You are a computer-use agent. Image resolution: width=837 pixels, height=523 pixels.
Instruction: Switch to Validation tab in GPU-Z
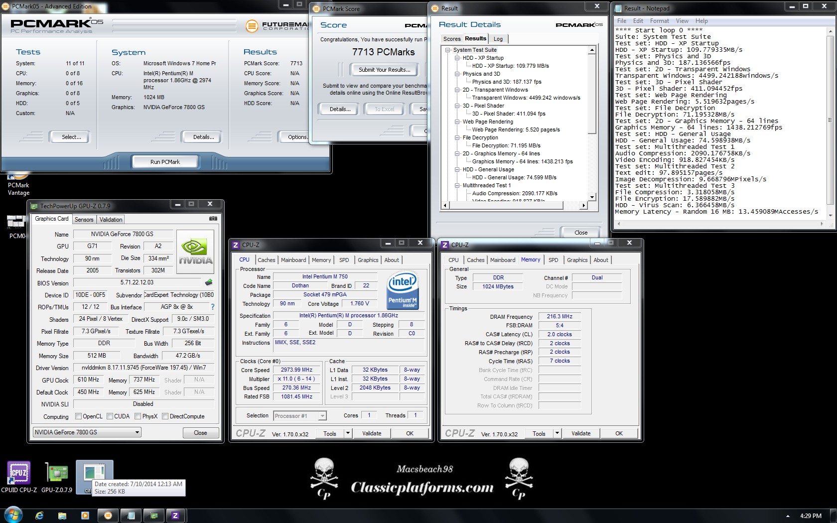pos(111,220)
